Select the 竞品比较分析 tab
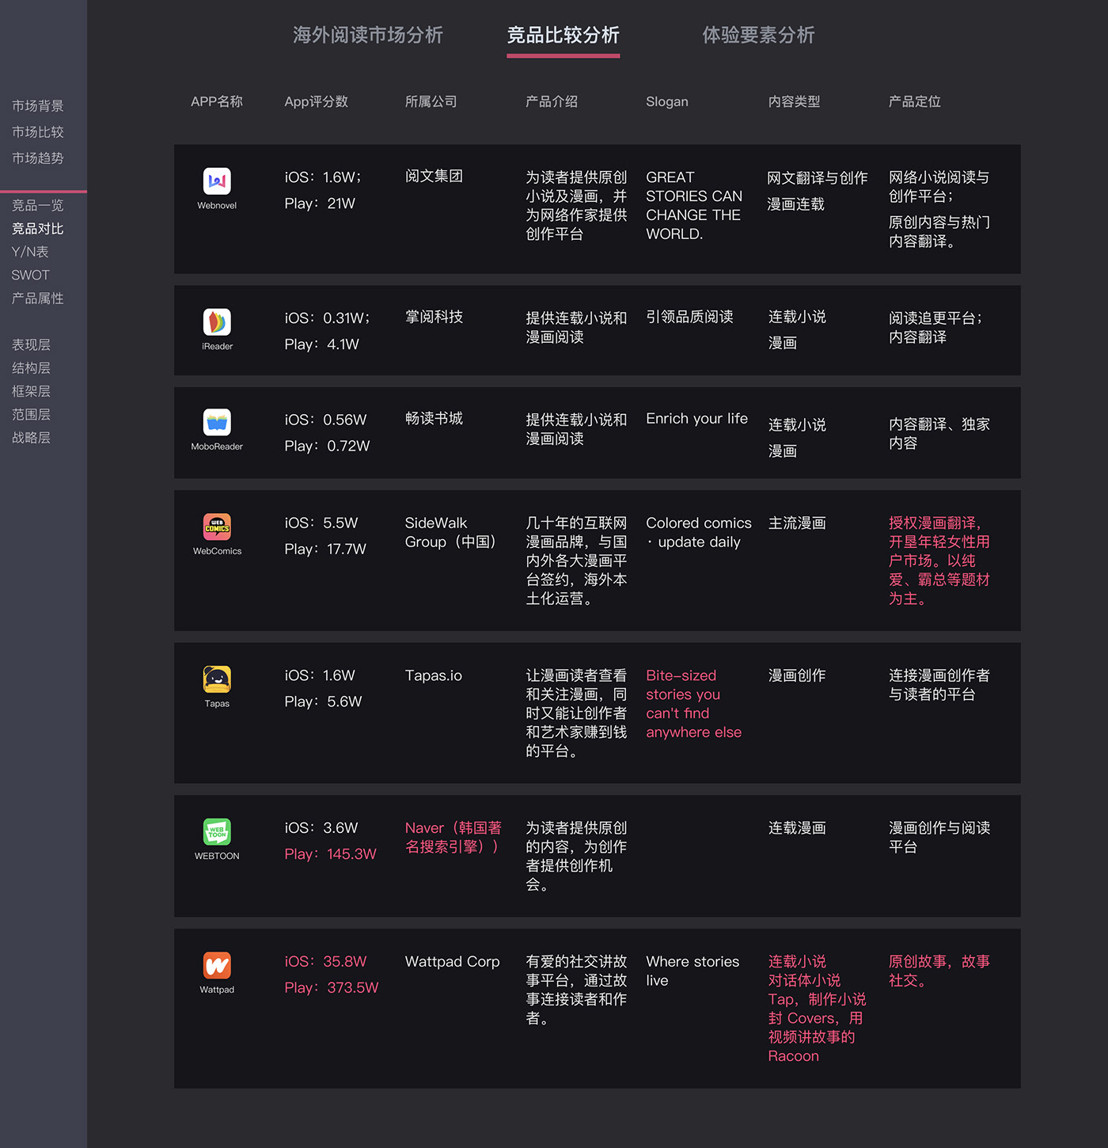Viewport: 1108px width, 1148px height. click(563, 35)
